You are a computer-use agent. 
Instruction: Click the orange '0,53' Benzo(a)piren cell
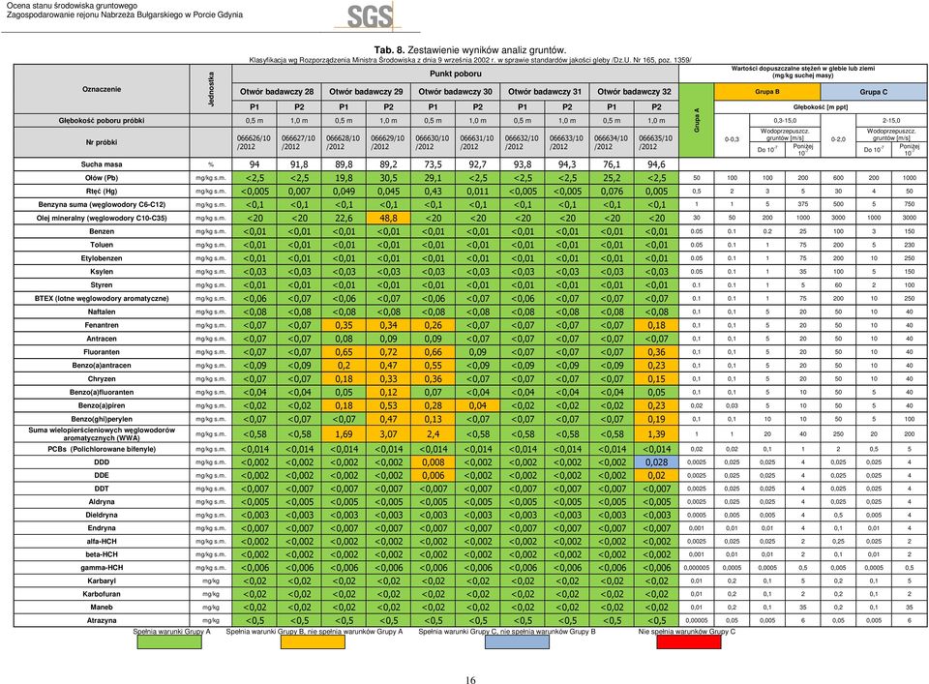tap(388, 405)
